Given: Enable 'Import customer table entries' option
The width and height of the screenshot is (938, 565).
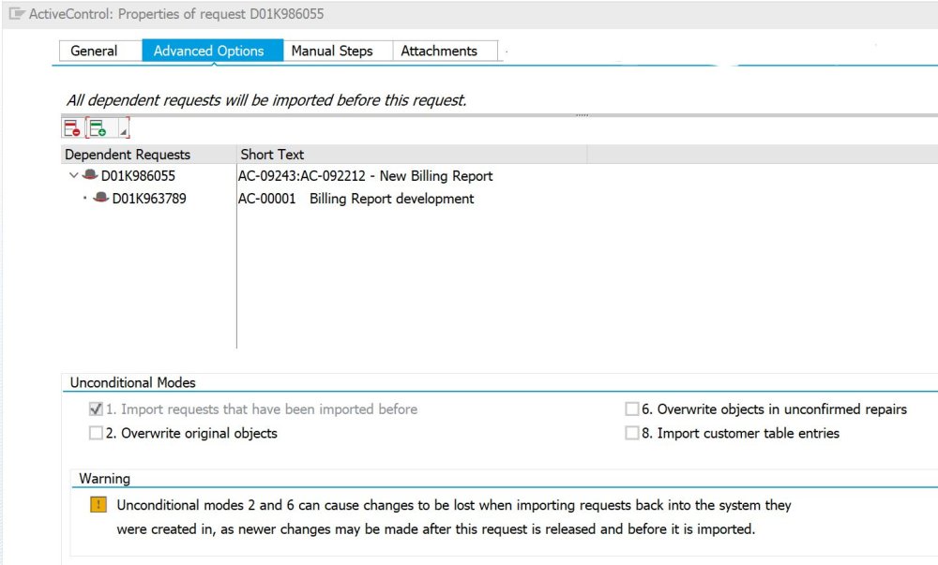Looking at the screenshot, I should click(632, 433).
